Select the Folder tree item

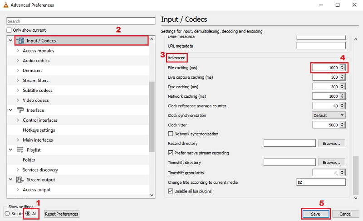(29, 160)
